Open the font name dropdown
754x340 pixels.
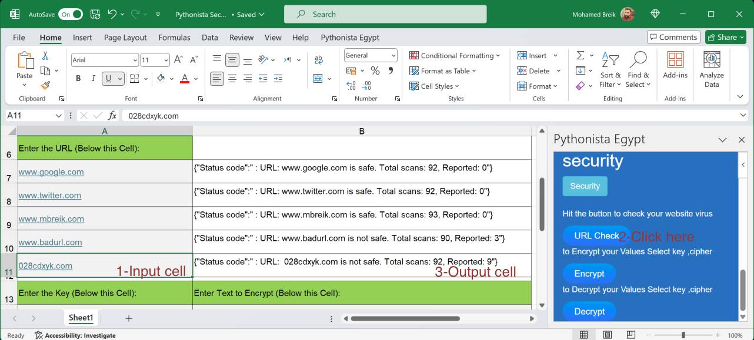point(135,60)
